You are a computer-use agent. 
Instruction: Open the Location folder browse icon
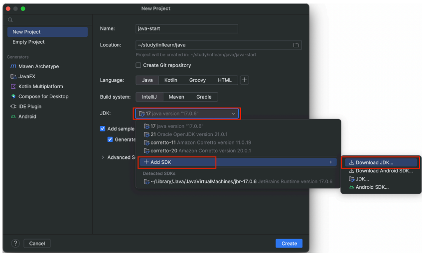coord(296,45)
